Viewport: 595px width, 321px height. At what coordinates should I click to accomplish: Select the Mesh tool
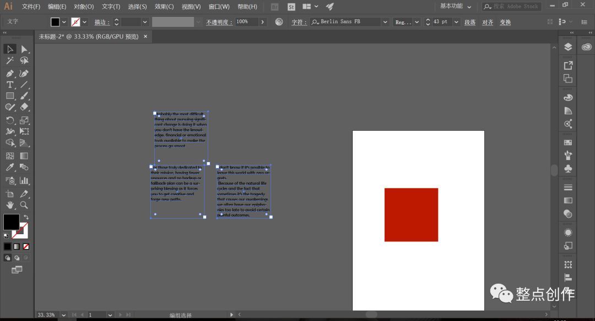click(10, 156)
